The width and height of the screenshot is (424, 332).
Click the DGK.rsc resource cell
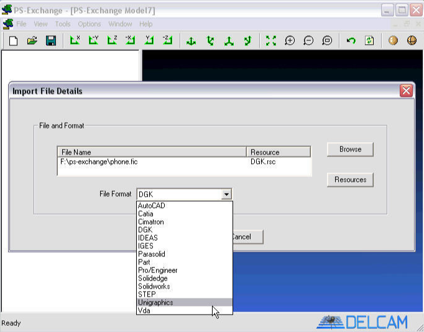point(263,162)
